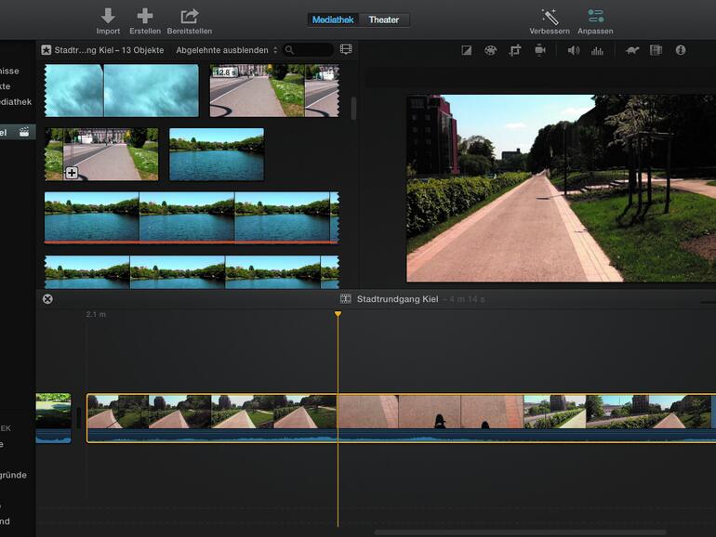Add selected clip with plus badge

72,173
